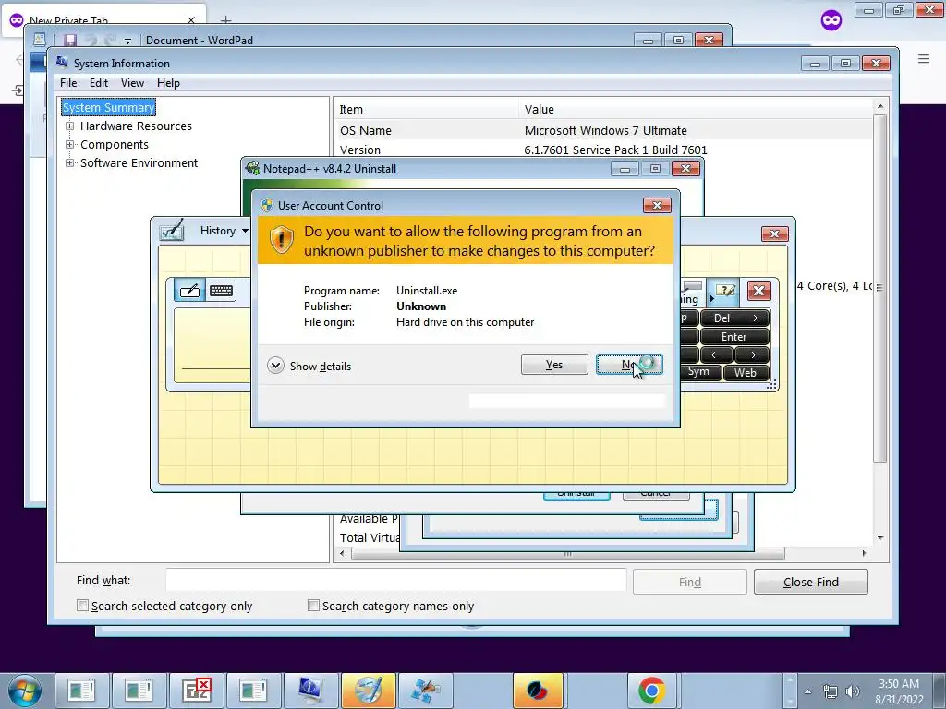Select the Software Environment label
This screenshot has height=709, width=946.
139,162
